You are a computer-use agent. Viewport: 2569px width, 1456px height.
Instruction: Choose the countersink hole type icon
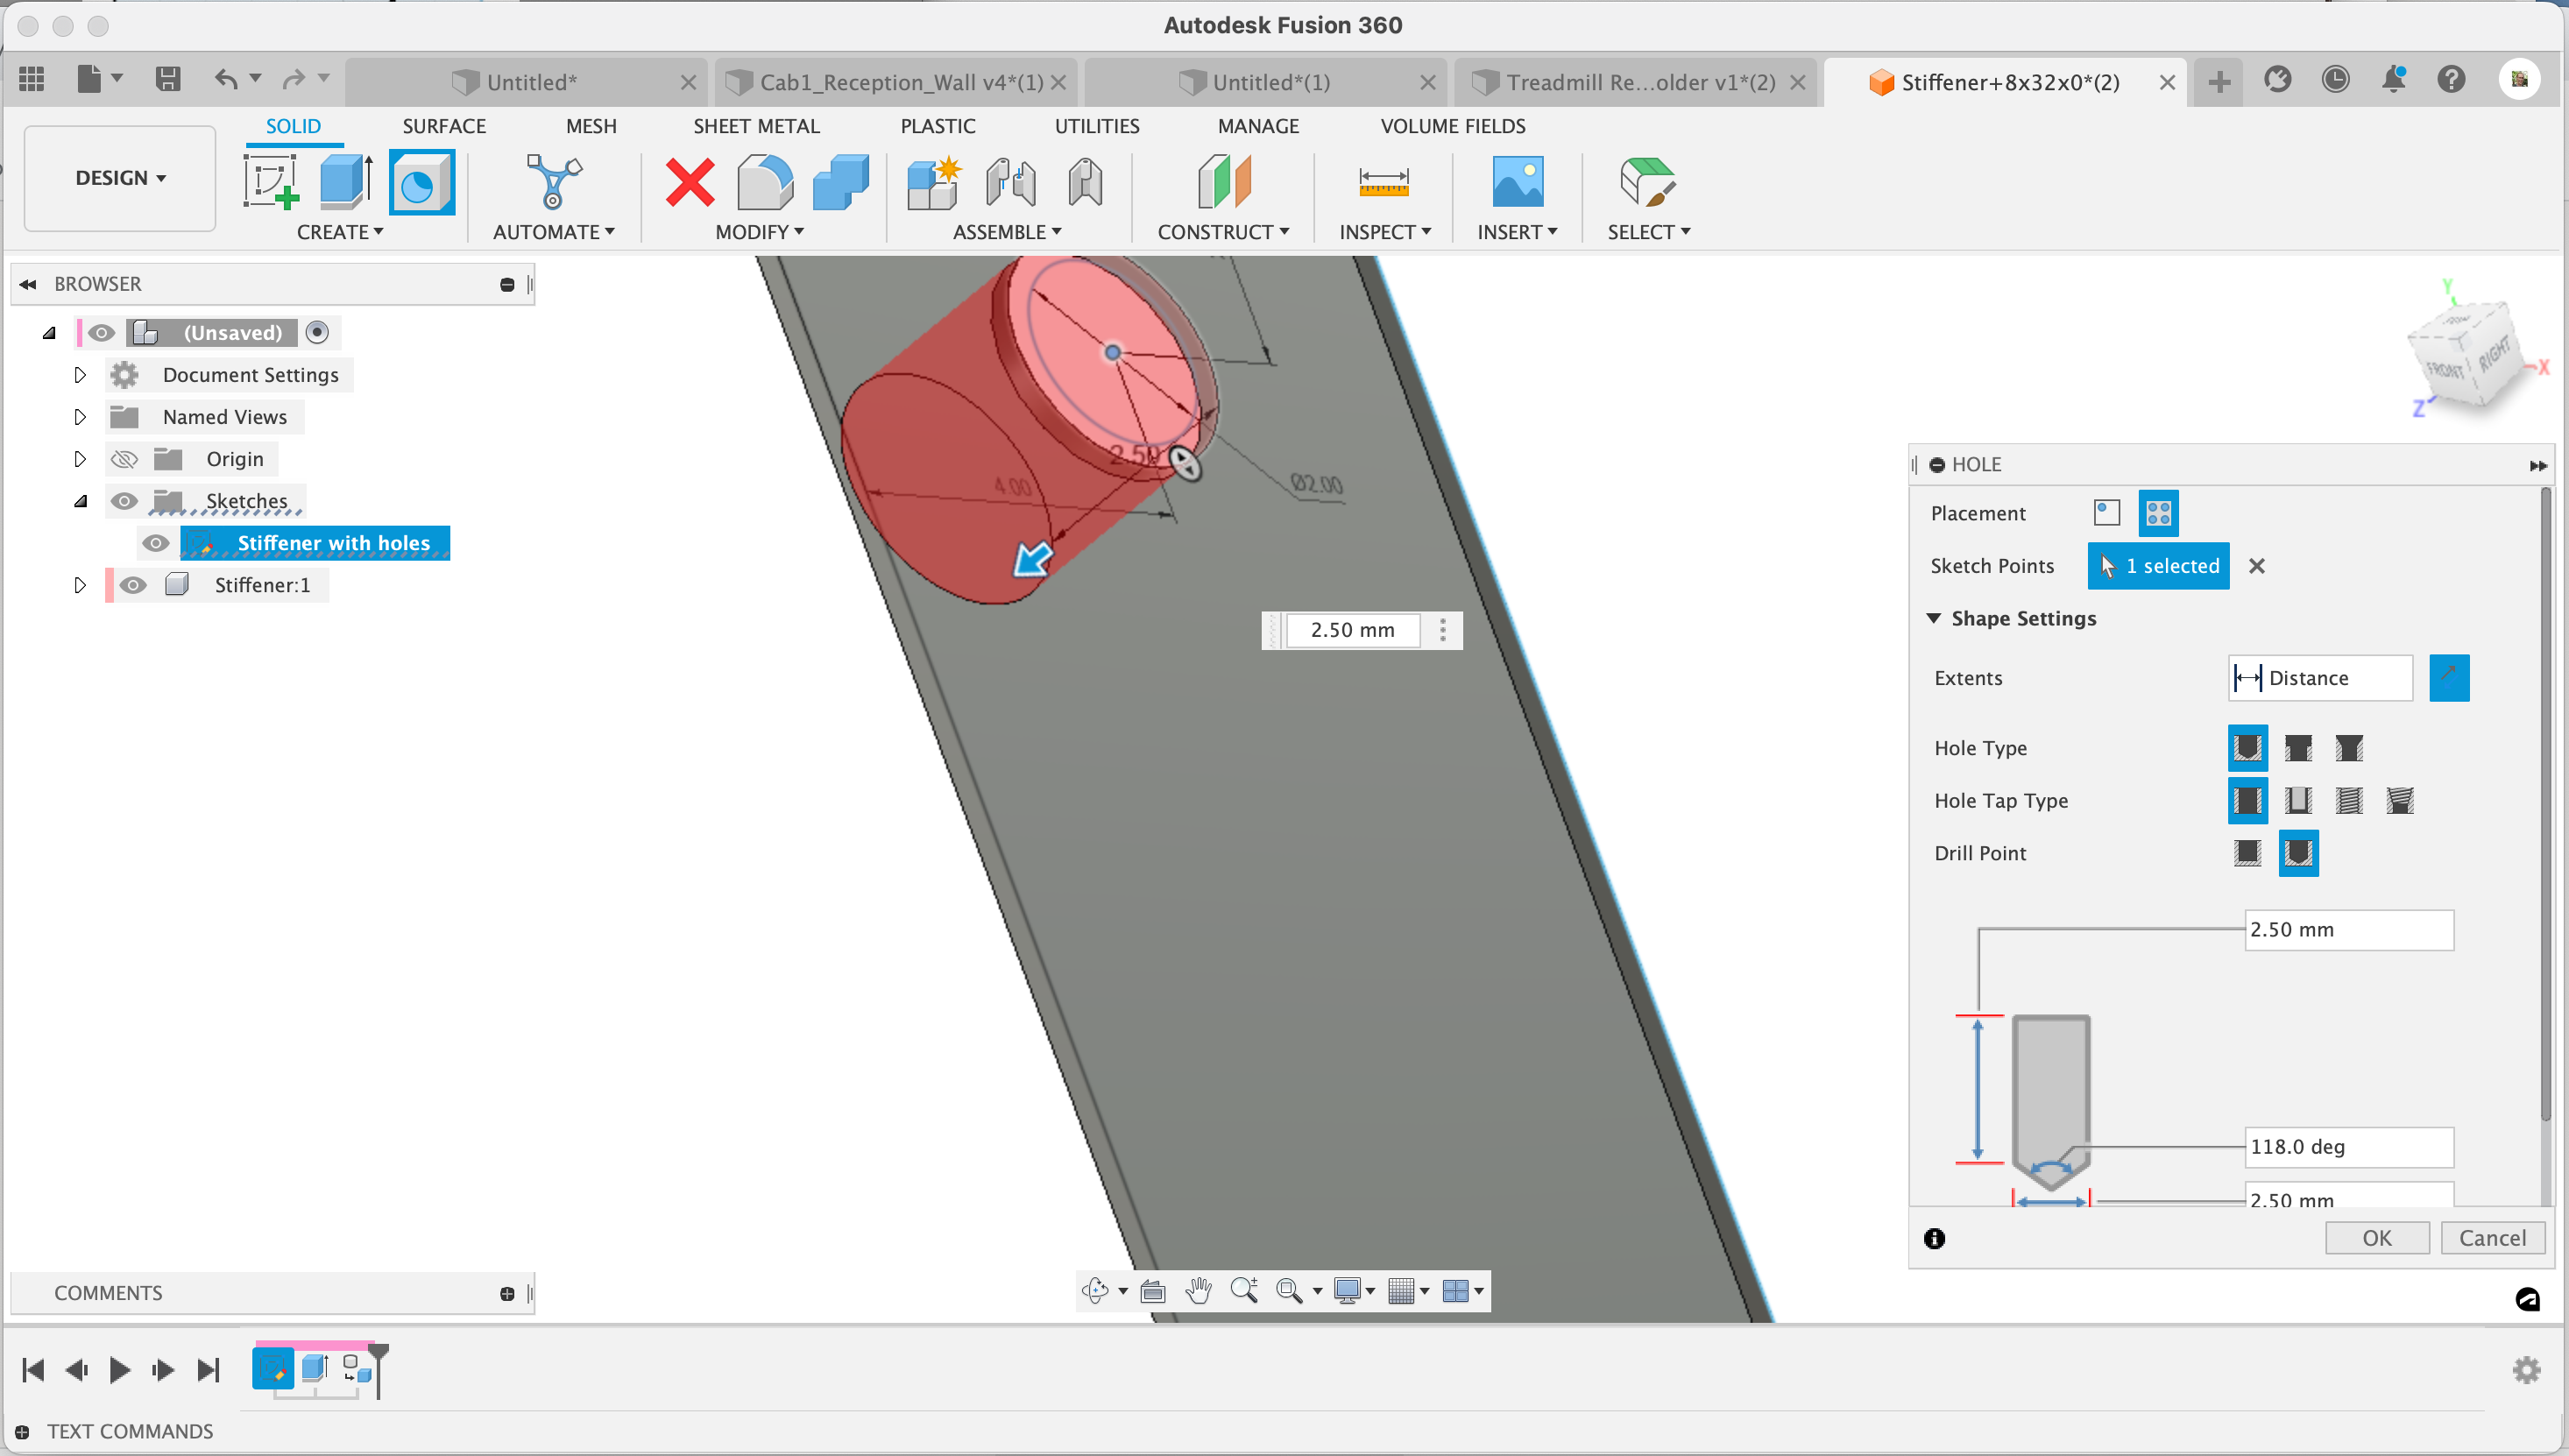point(2348,748)
